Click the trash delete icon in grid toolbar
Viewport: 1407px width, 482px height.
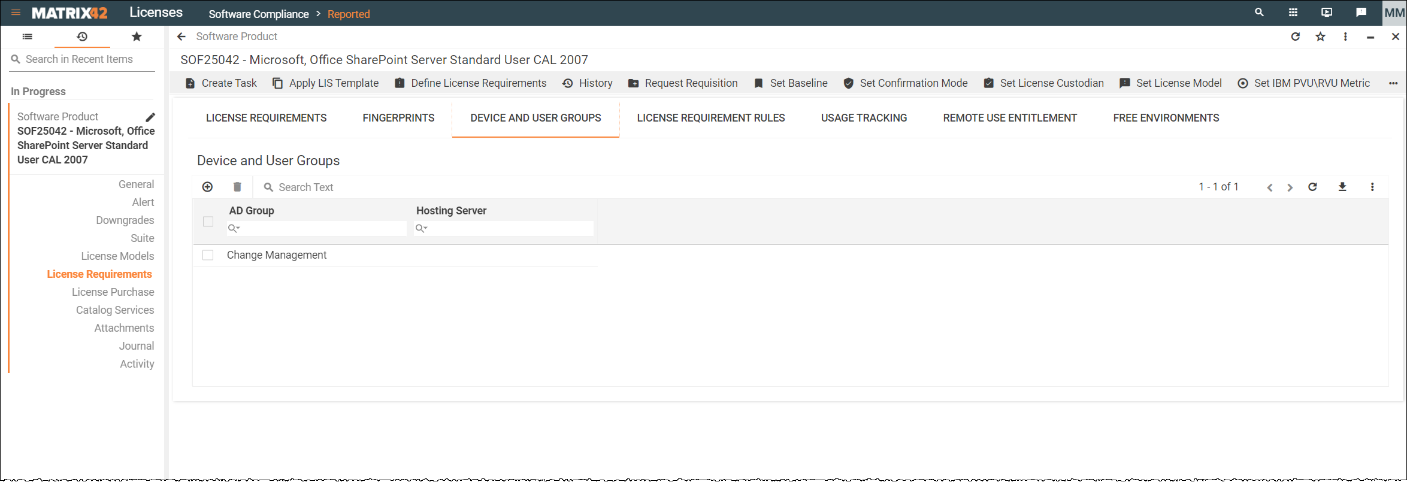pos(237,187)
